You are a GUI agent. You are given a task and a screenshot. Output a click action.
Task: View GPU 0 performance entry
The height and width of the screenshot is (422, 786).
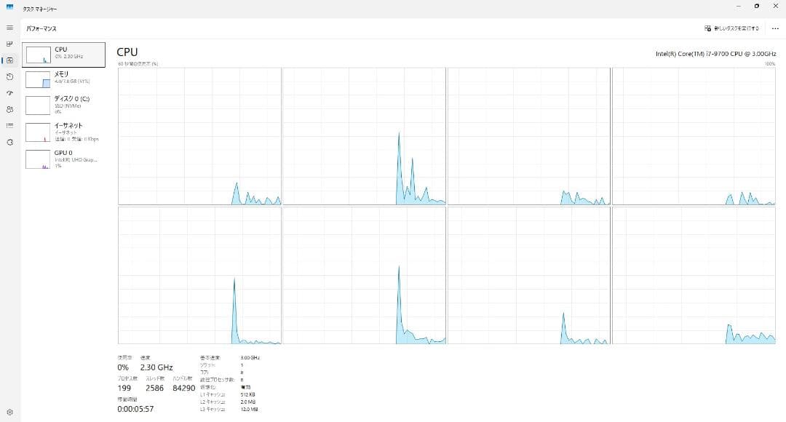pyautogui.click(x=63, y=159)
